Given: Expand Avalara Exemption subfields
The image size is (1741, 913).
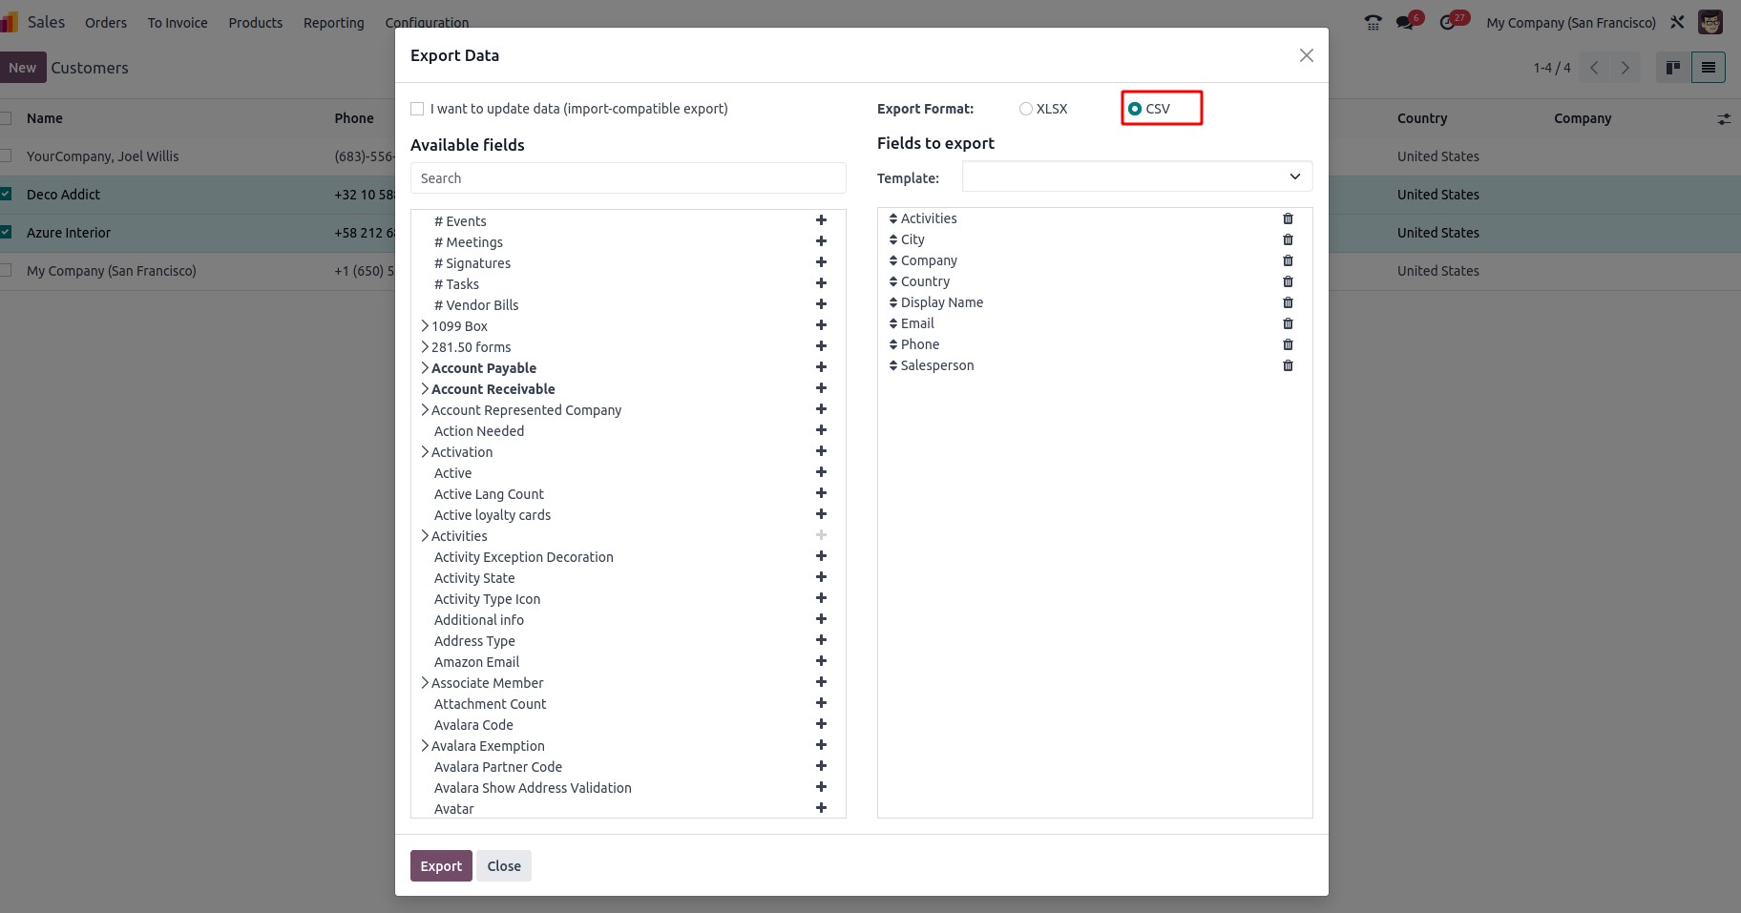Looking at the screenshot, I should [x=425, y=745].
